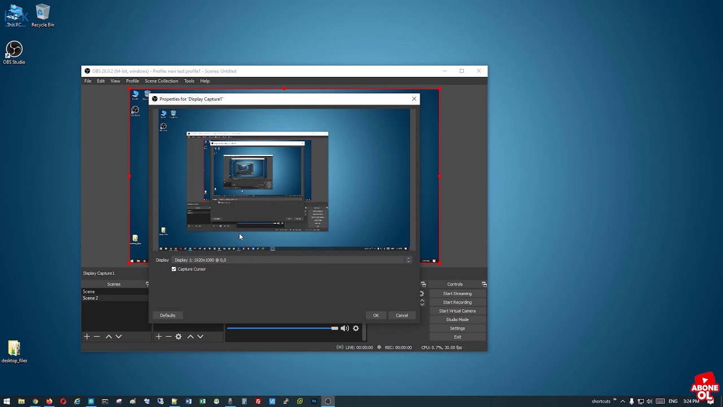Open File Explorer from the taskbar
723x407 pixels.
coord(21,401)
